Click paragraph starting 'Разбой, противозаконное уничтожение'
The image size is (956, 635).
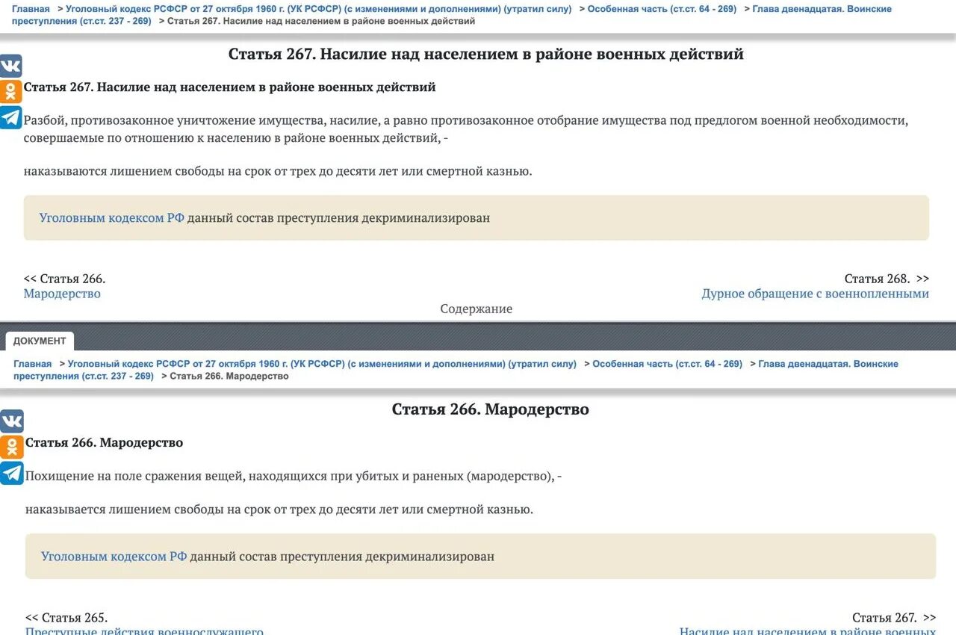(466, 129)
